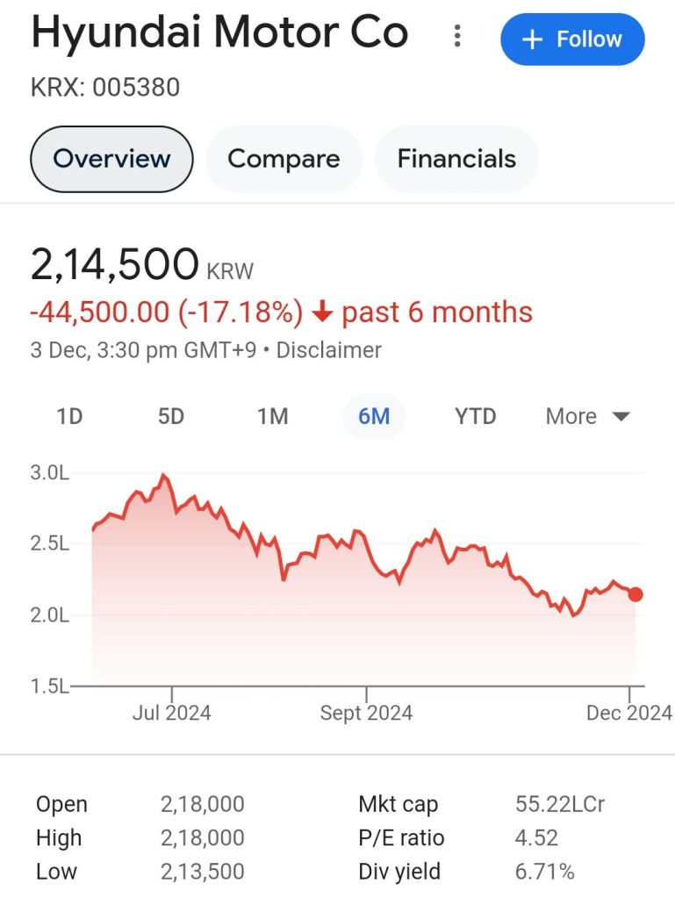
Task: Click the Jul 2024 axis marker
Action: 172,712
